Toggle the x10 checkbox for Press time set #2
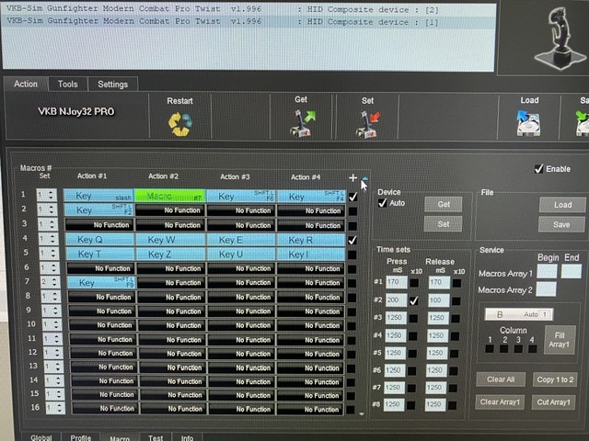Screen dimensions: 589x441 pos(416,300)
